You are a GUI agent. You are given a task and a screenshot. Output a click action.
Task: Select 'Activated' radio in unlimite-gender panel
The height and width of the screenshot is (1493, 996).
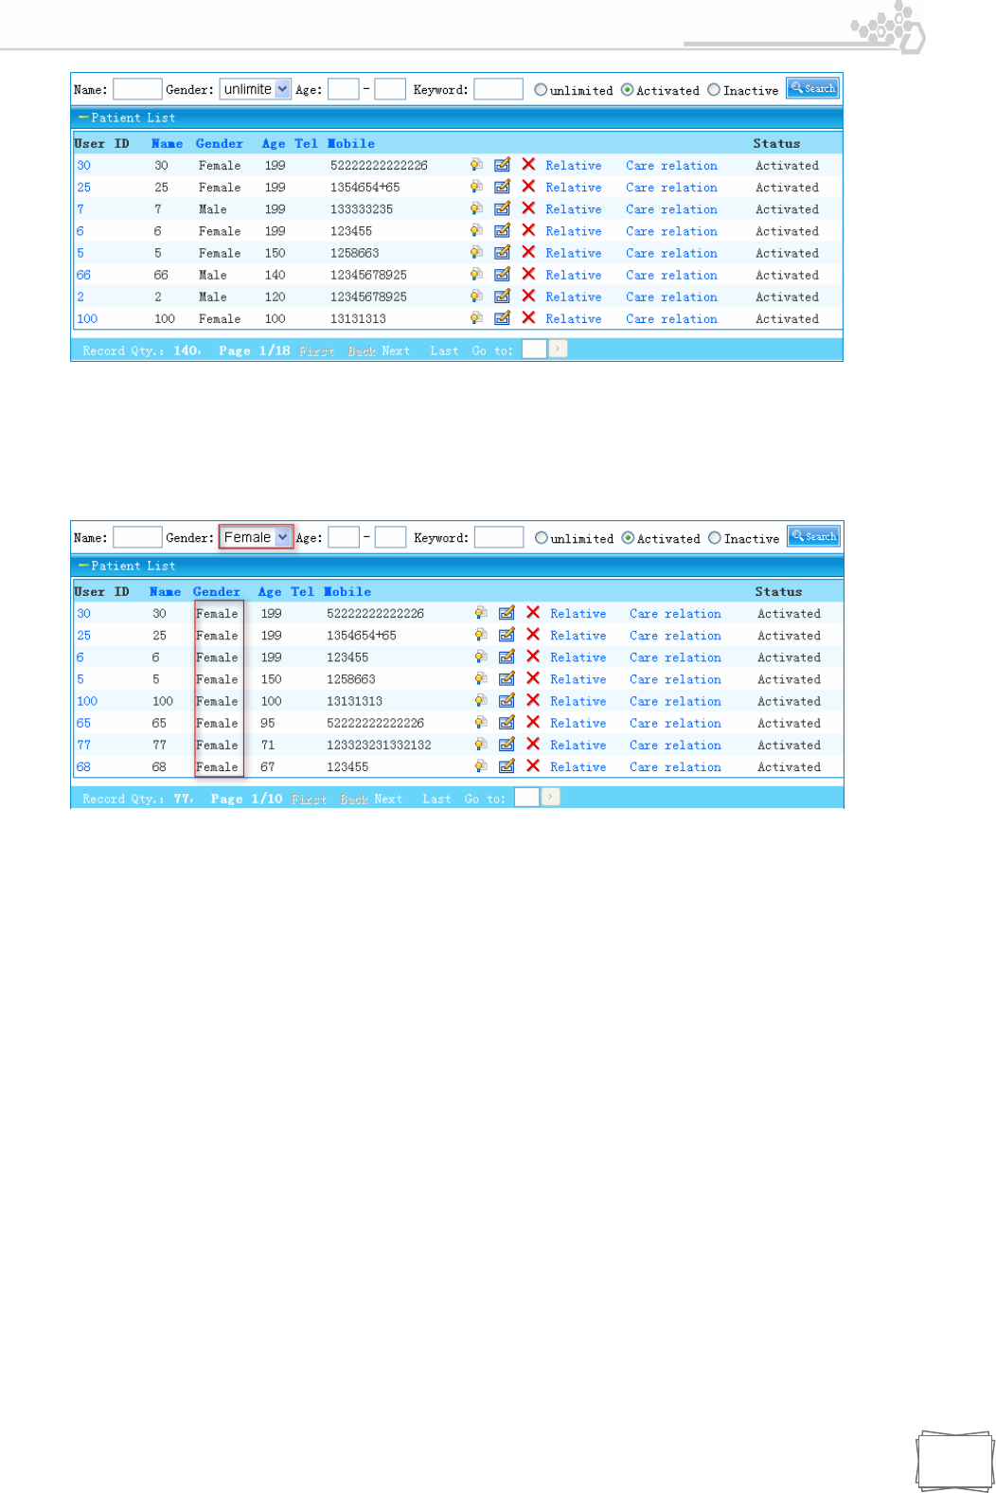pyautogui.click(x=627, y=90)
